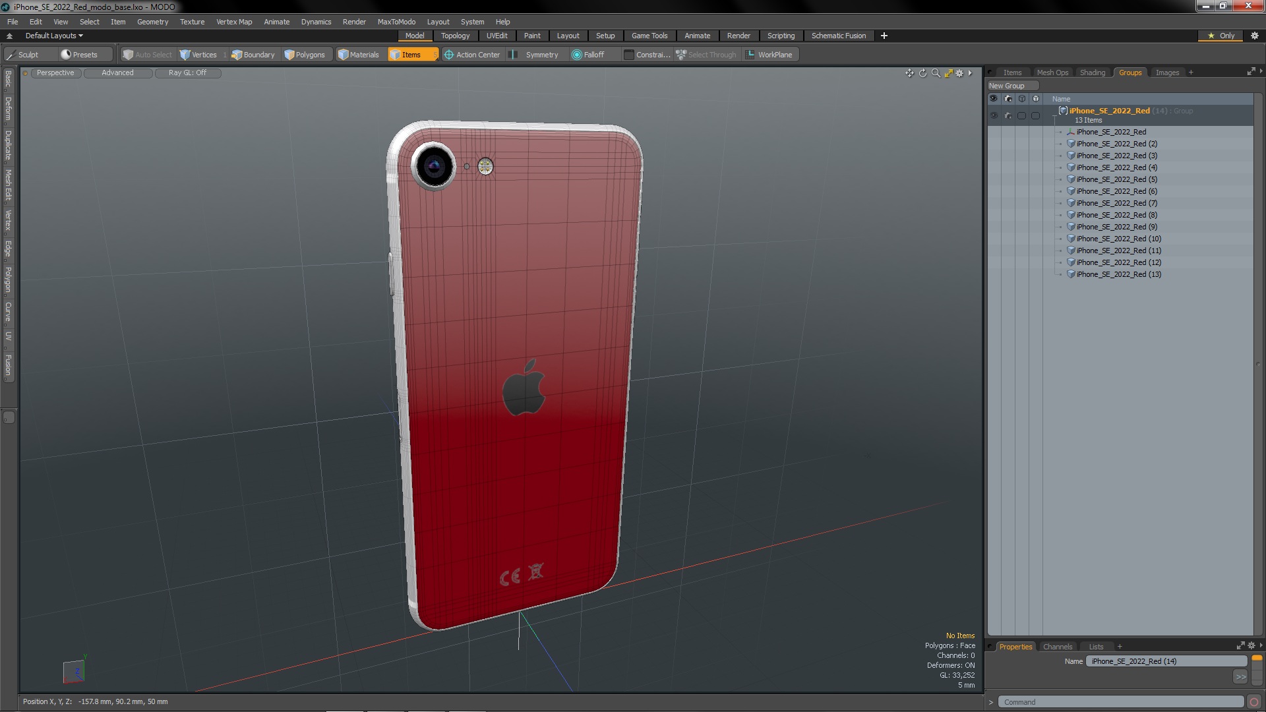
Task: Open the Schematic Fusion layout tab
Action: [838, 36]
